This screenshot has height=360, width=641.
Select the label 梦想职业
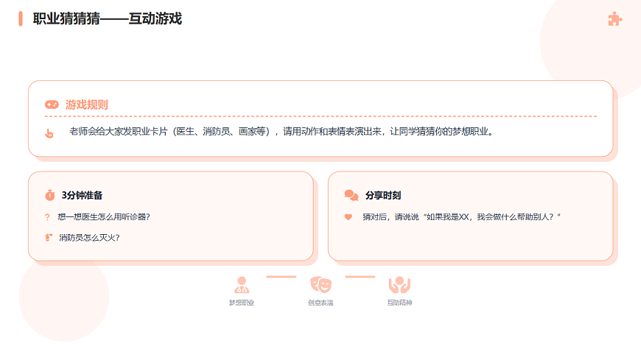click(242, 303)
